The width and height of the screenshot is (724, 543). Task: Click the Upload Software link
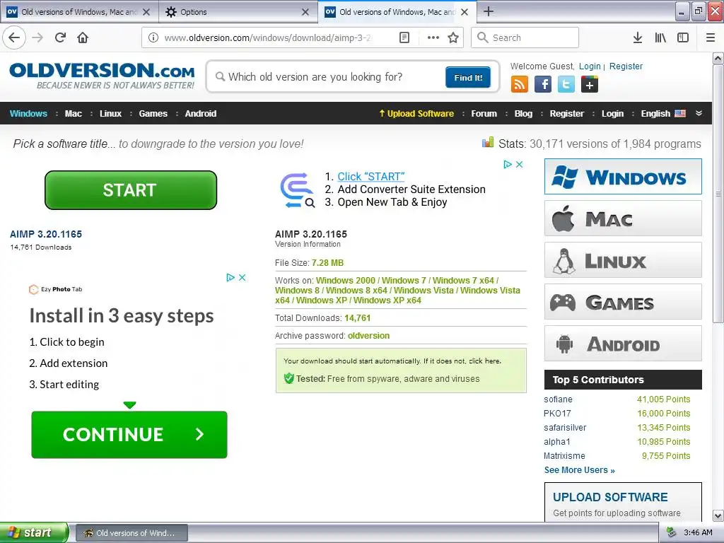416,114
